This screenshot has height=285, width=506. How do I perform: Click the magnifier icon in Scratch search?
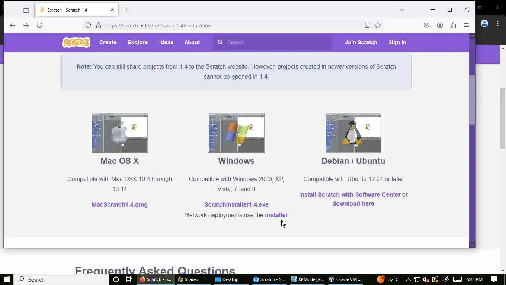click(x=220, y=42)
